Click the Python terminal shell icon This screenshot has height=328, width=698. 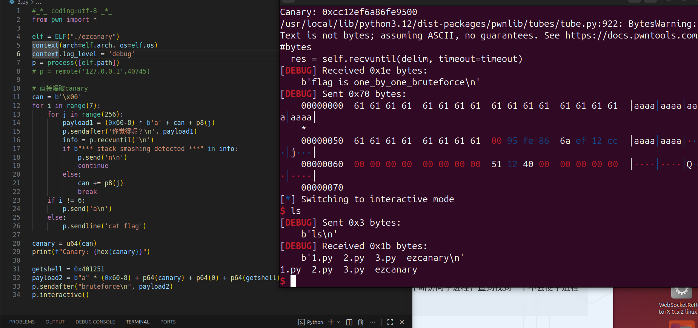click(x=301, y=322)
